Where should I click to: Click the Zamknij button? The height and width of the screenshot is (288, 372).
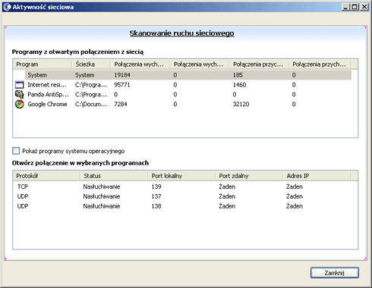point(335,273)
